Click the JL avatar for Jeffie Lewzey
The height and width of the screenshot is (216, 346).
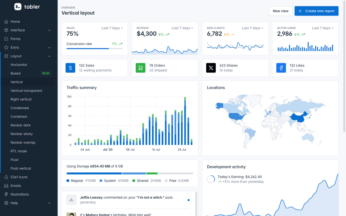point(71,200)
